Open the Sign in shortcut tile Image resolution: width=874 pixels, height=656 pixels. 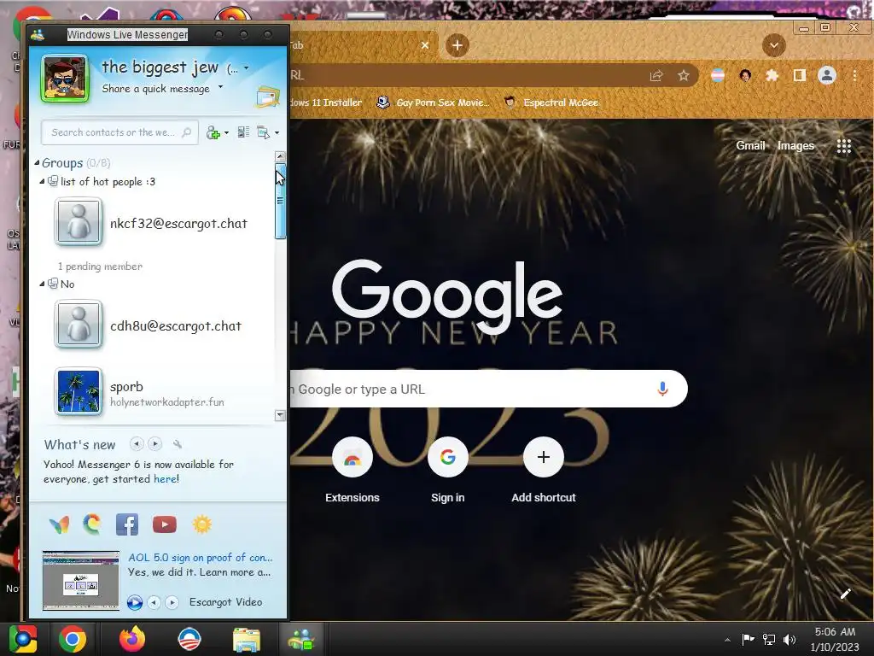coord(447,471)
